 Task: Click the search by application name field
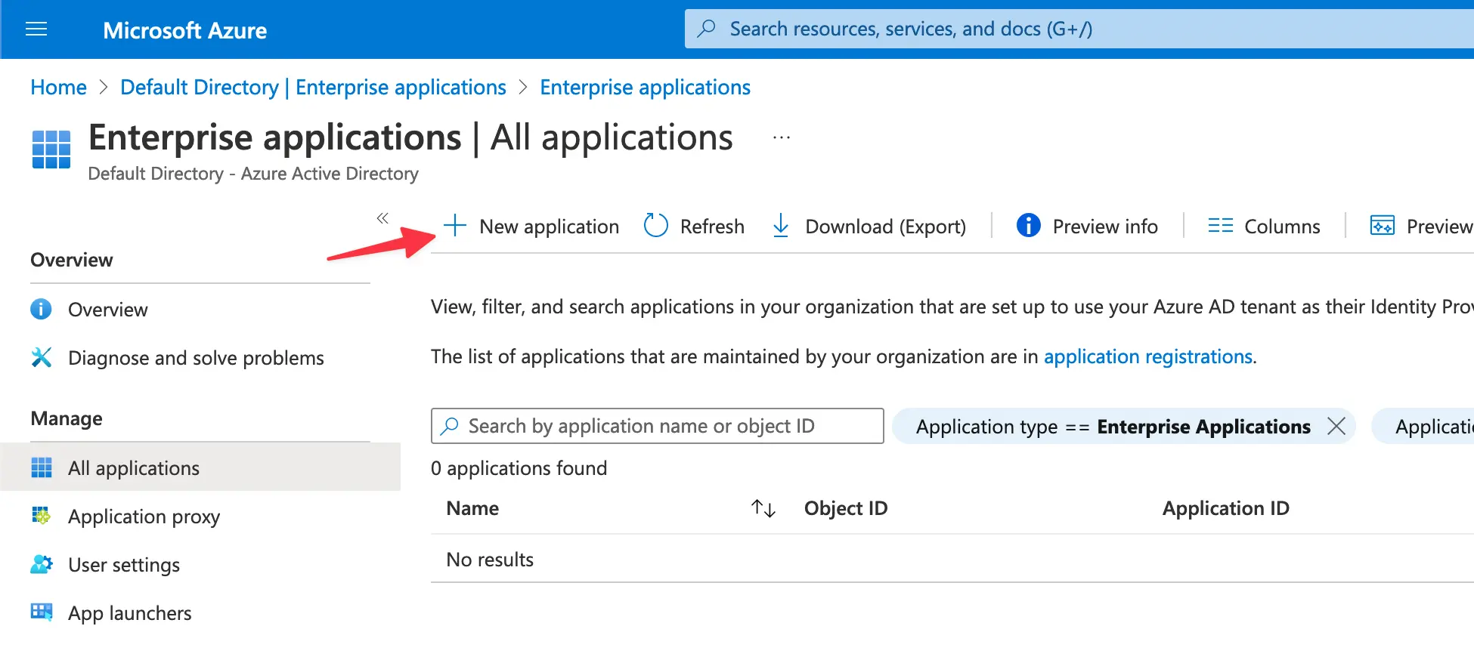click(x=656, y=426)
